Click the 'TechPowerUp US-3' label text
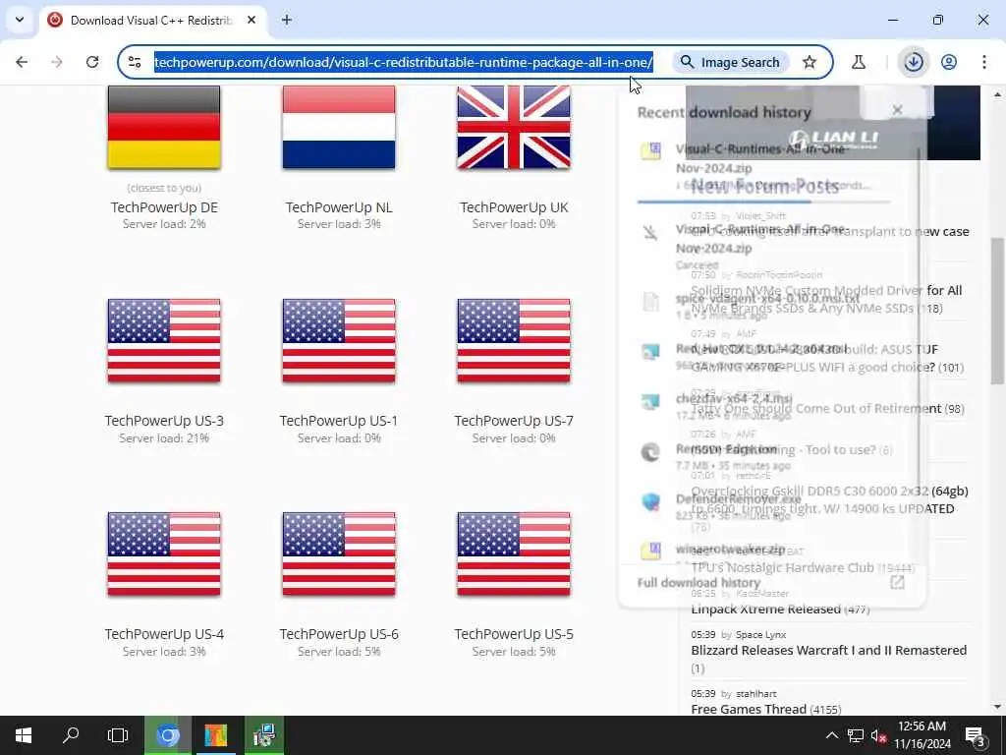The height and width of the screenshot is (755, 1006). click(164, 421)
